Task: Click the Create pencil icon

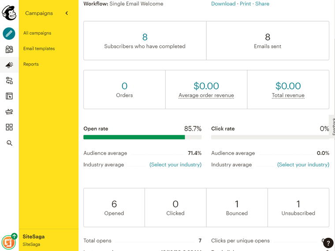Action: 9,33
